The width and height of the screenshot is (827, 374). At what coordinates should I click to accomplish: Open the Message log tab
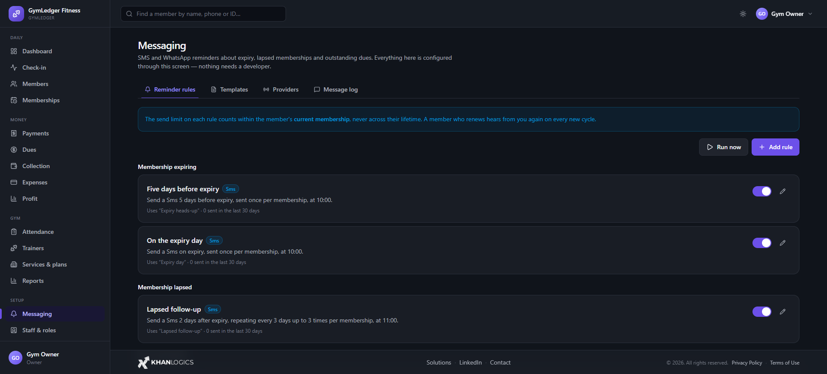(x=336, y=89)
